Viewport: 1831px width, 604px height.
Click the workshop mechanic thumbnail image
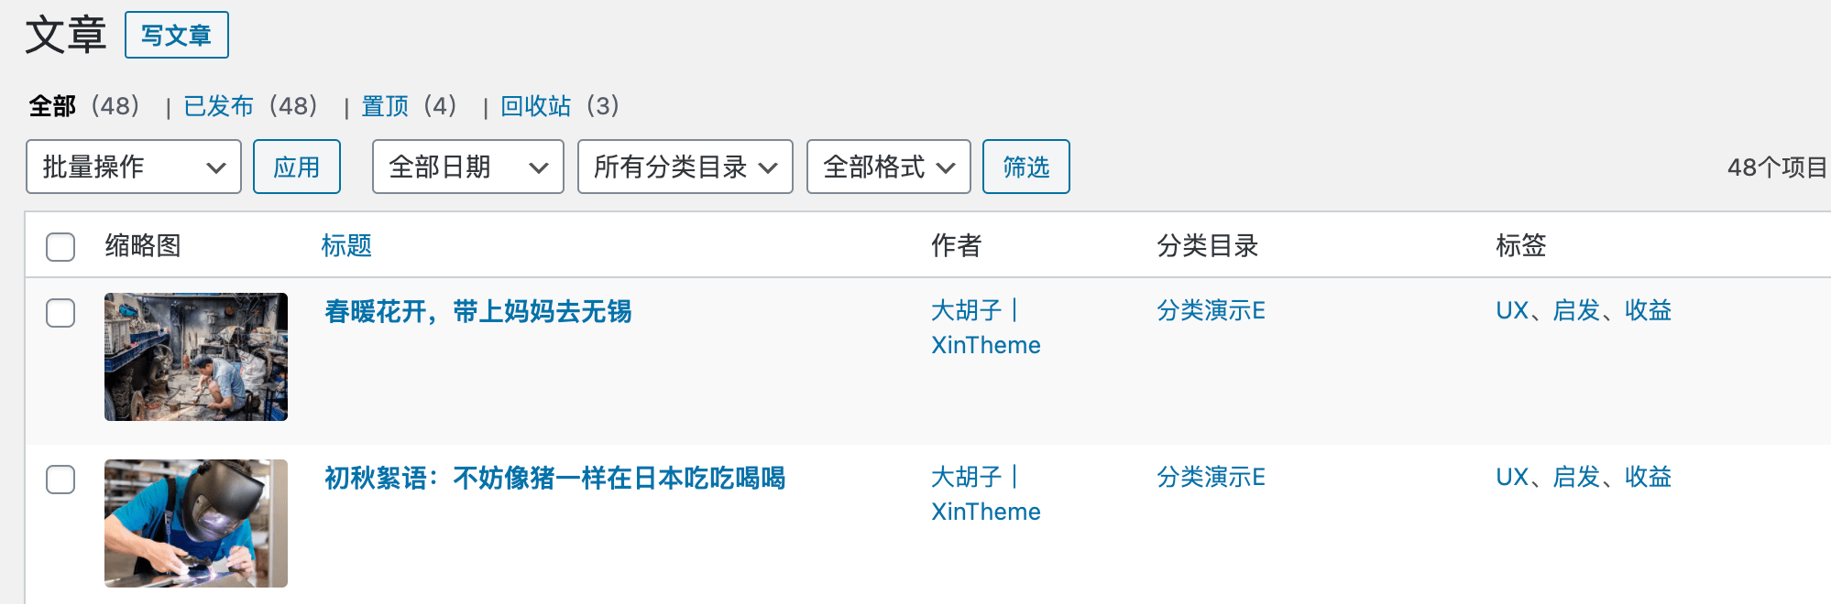click(x=196, y=357)
